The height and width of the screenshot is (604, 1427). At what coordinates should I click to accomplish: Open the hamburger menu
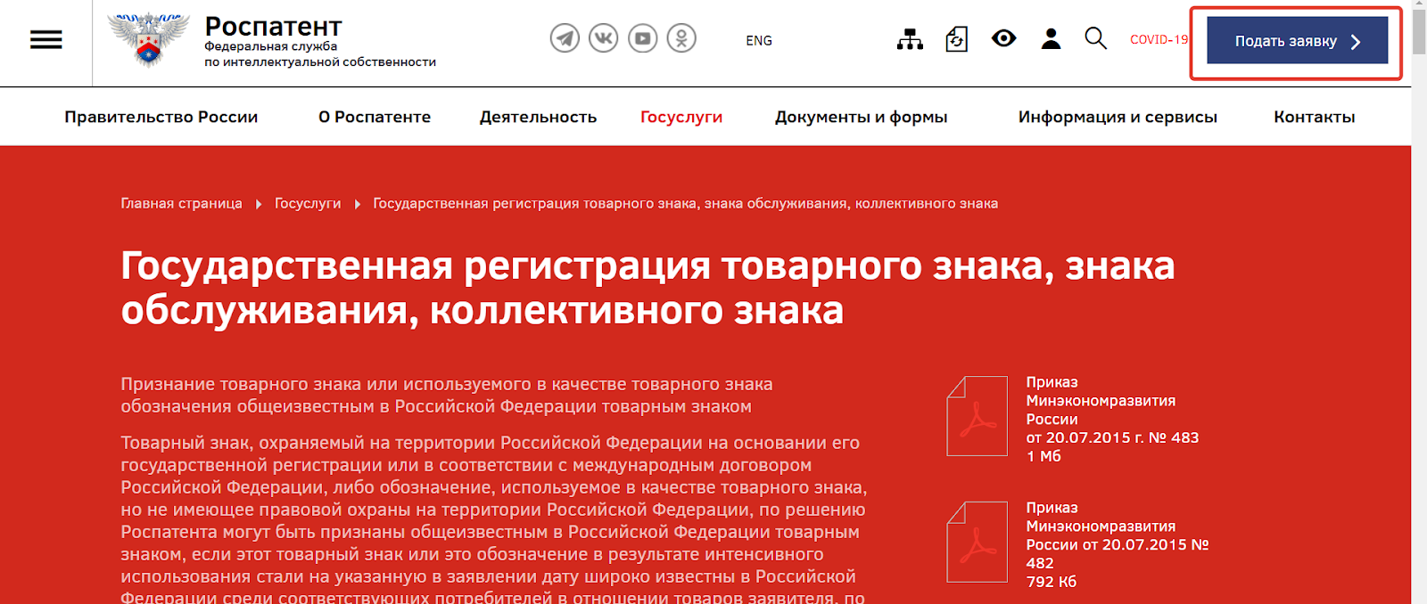point(45,40)
